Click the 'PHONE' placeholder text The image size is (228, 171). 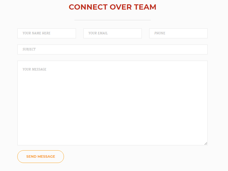tap(160, 33)
